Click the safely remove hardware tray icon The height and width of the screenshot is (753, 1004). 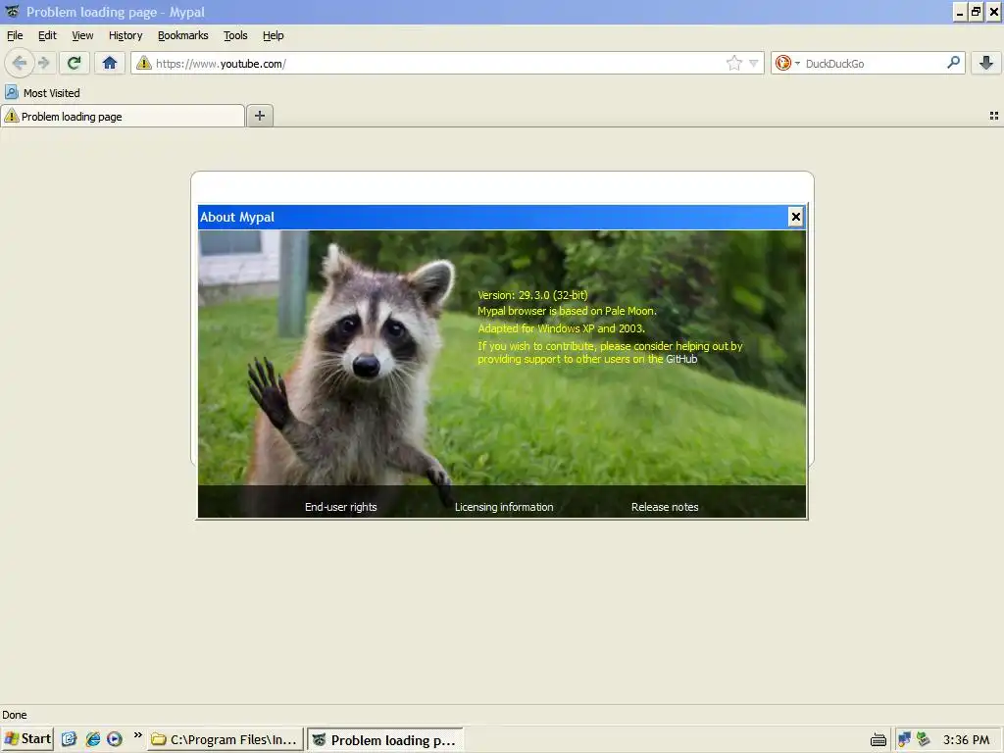coord(924,739)
